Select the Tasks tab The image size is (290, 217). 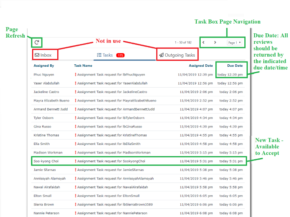point(105,55)
